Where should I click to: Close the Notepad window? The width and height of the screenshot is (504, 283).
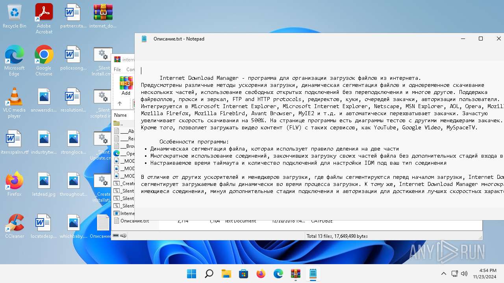pos(498,39)
